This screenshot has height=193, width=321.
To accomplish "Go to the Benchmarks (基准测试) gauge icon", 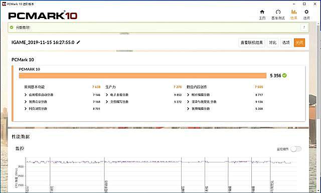I will (x=278, y=12).
